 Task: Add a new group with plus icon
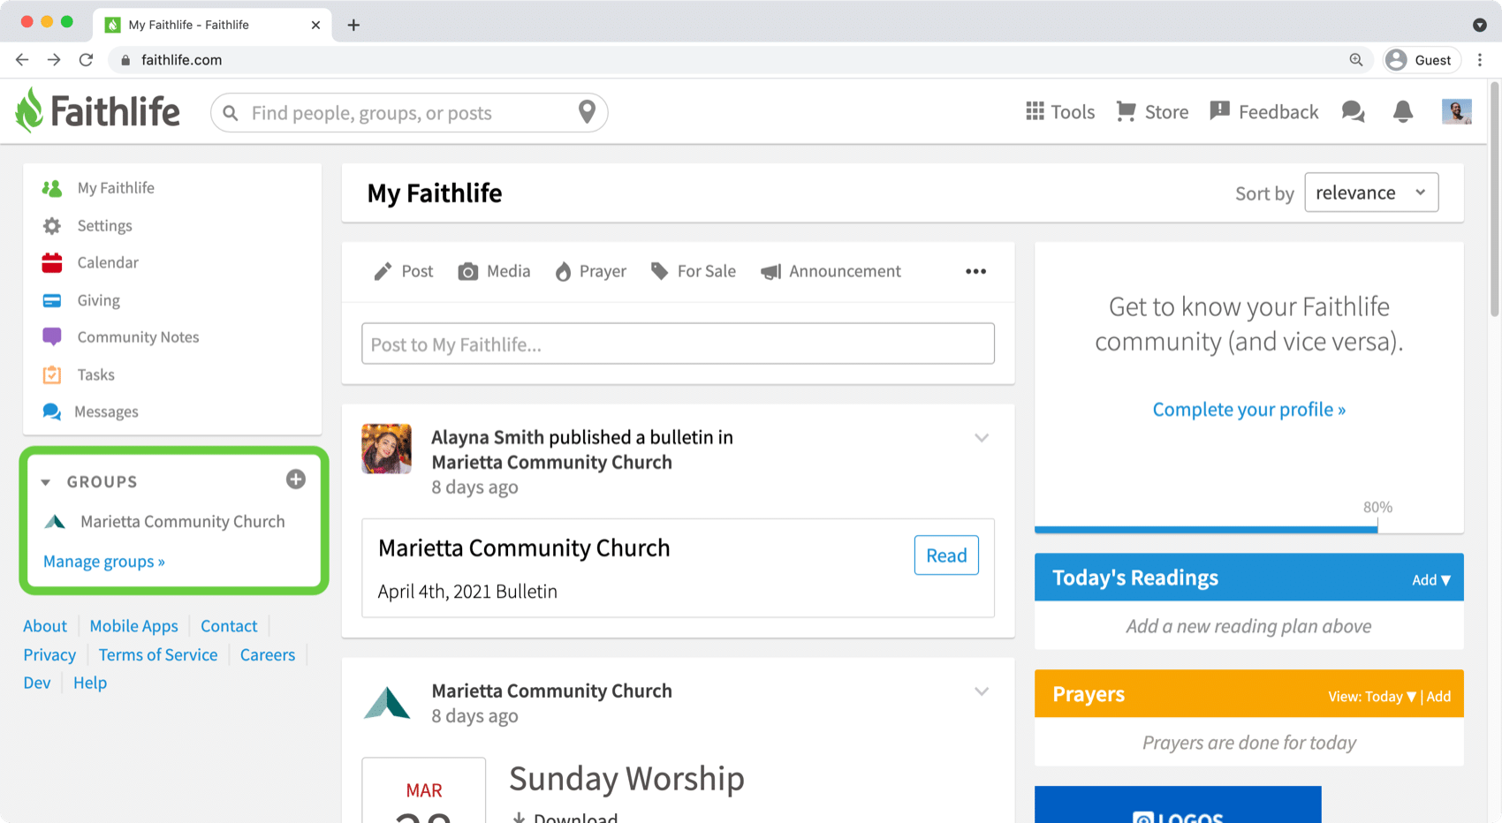coord(296,479)
